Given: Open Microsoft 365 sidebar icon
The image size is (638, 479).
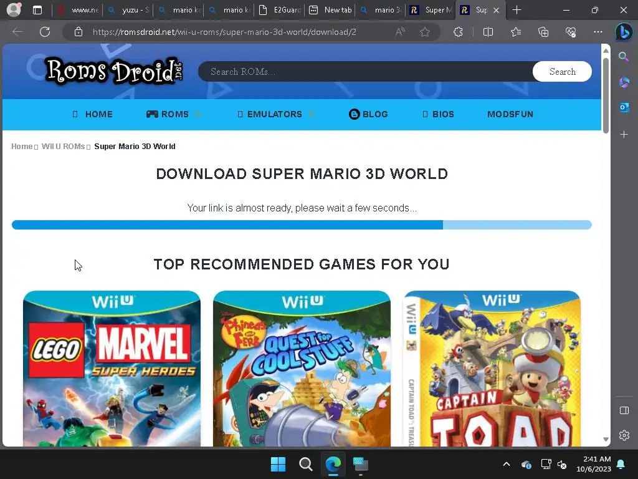Looking at the screenshot, I should (624, 82).
